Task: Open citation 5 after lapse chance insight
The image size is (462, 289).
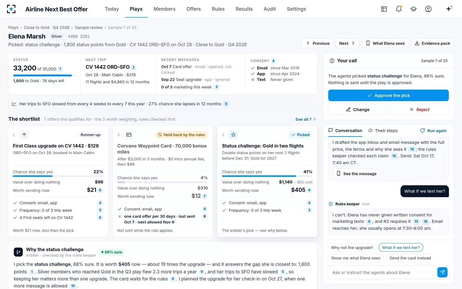Action: click(226, 104)
